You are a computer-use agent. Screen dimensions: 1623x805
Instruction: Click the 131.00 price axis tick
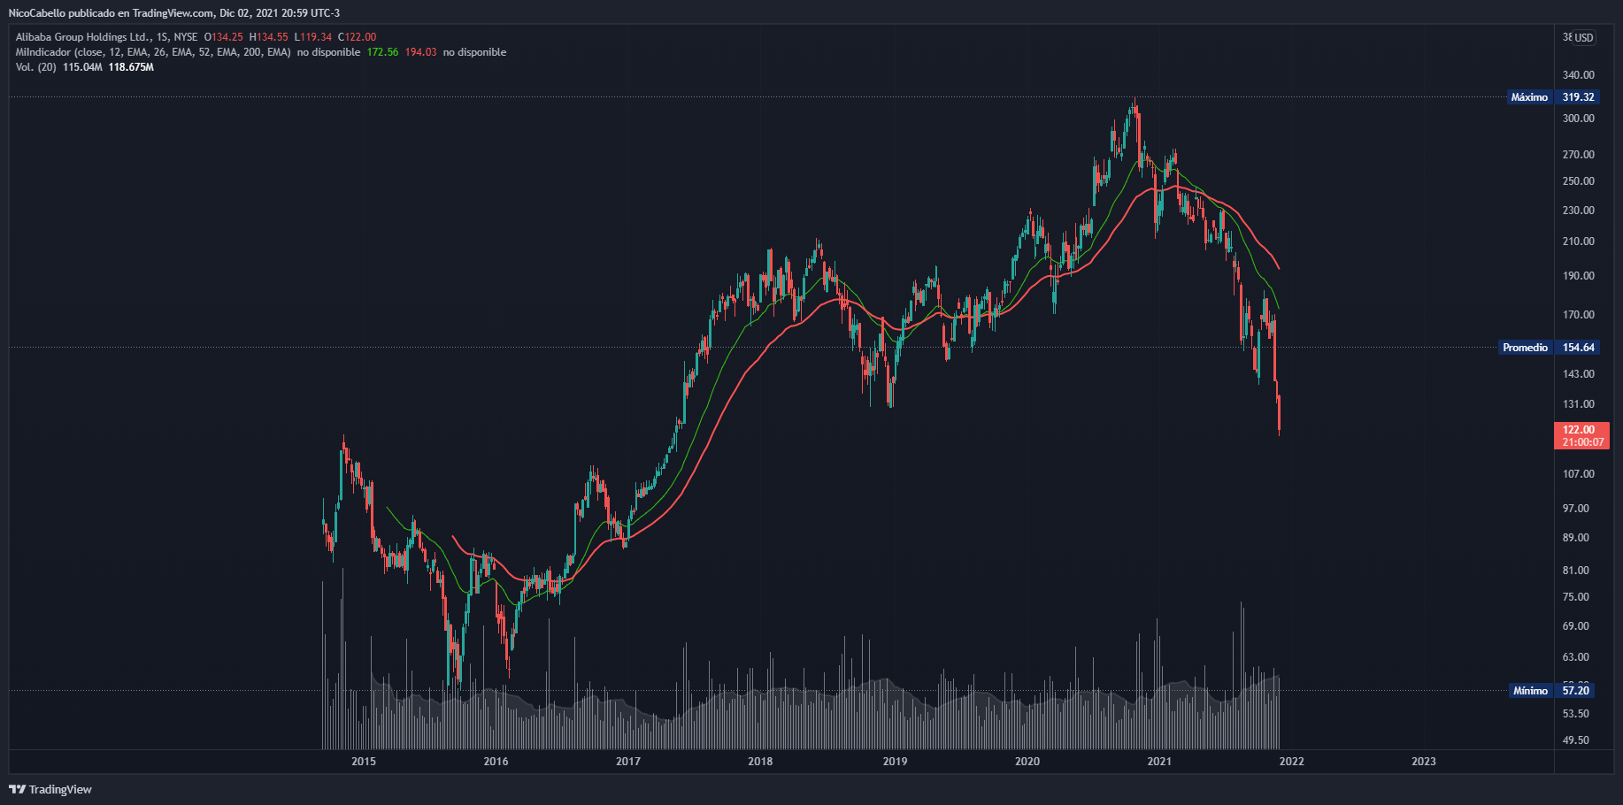click(x=1579, y=404)
